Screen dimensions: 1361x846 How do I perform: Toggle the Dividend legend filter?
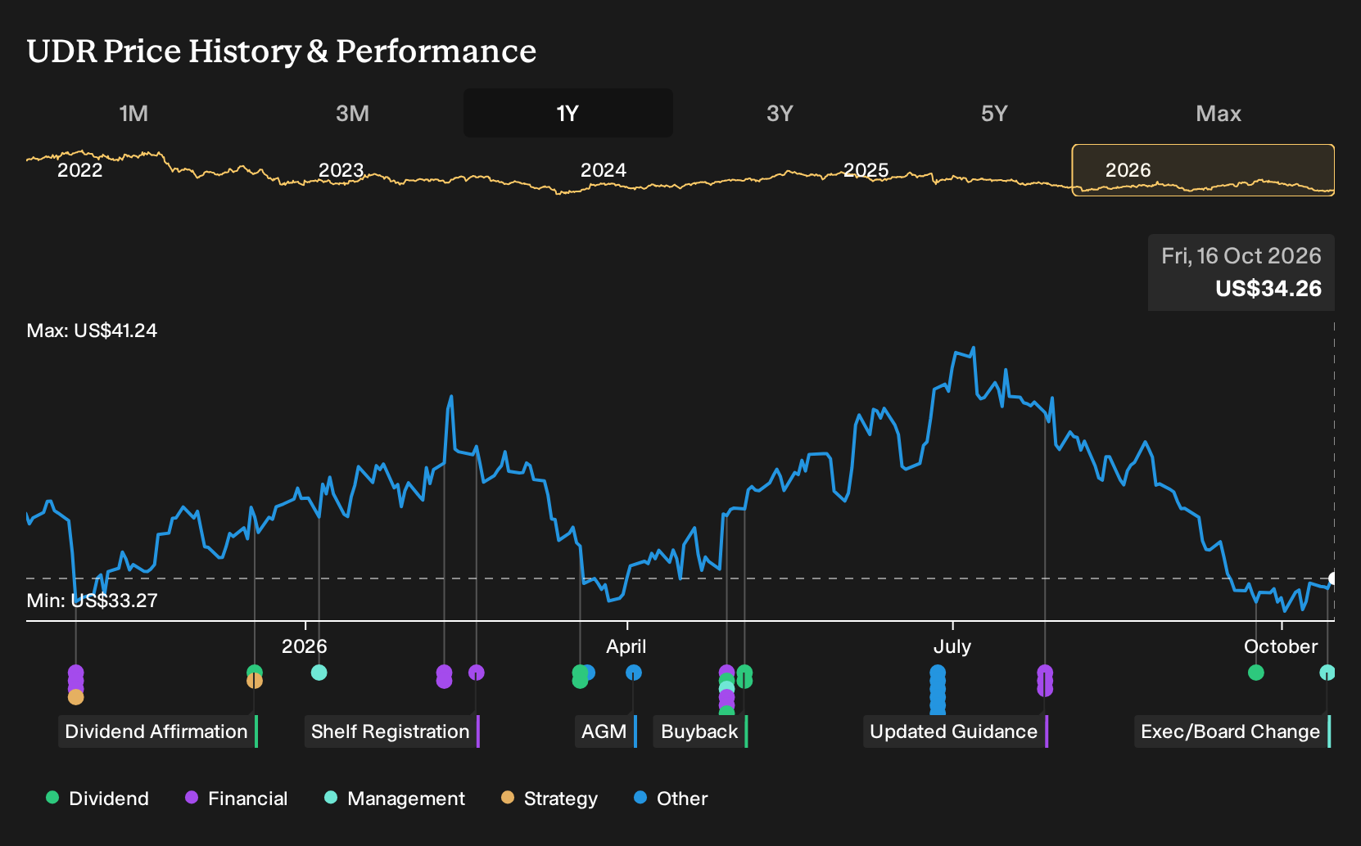click(x=97, y=799)
